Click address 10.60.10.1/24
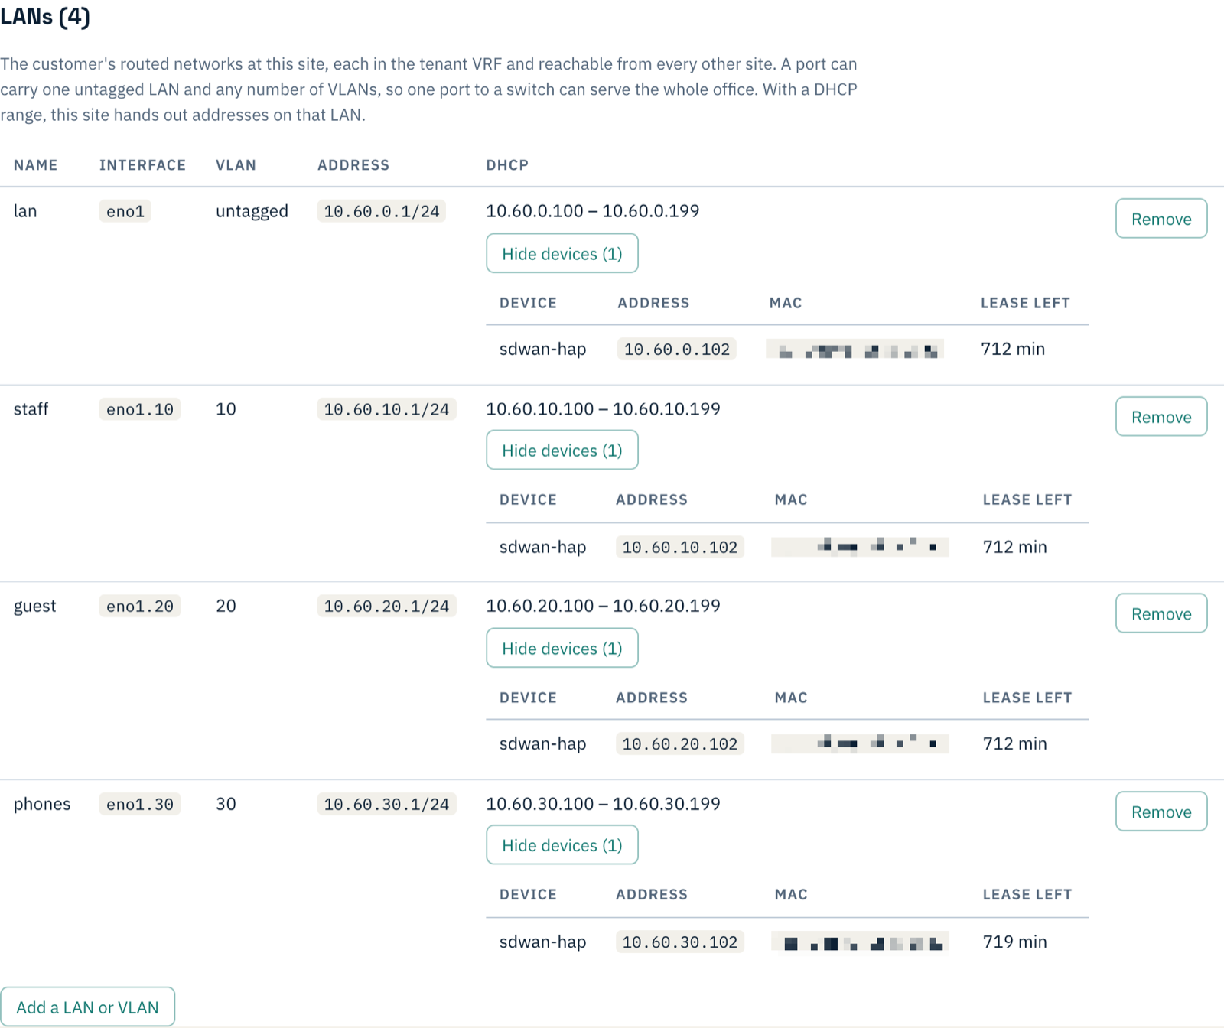Viewport: 1224px width, 1028px height. pos(386,409)
